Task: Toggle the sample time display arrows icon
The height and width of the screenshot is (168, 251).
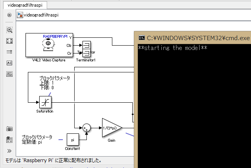Action: pyautogui.click(x=9, y=52)
